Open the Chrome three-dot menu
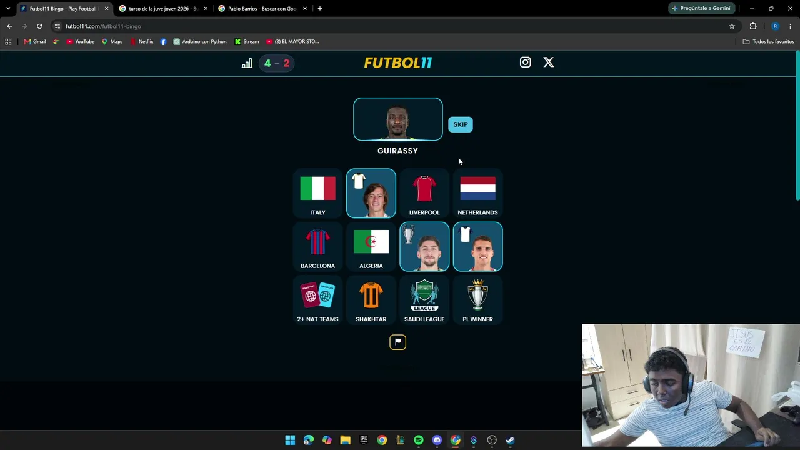This screenshot has height=450, width=800. (x=791, y=26)
